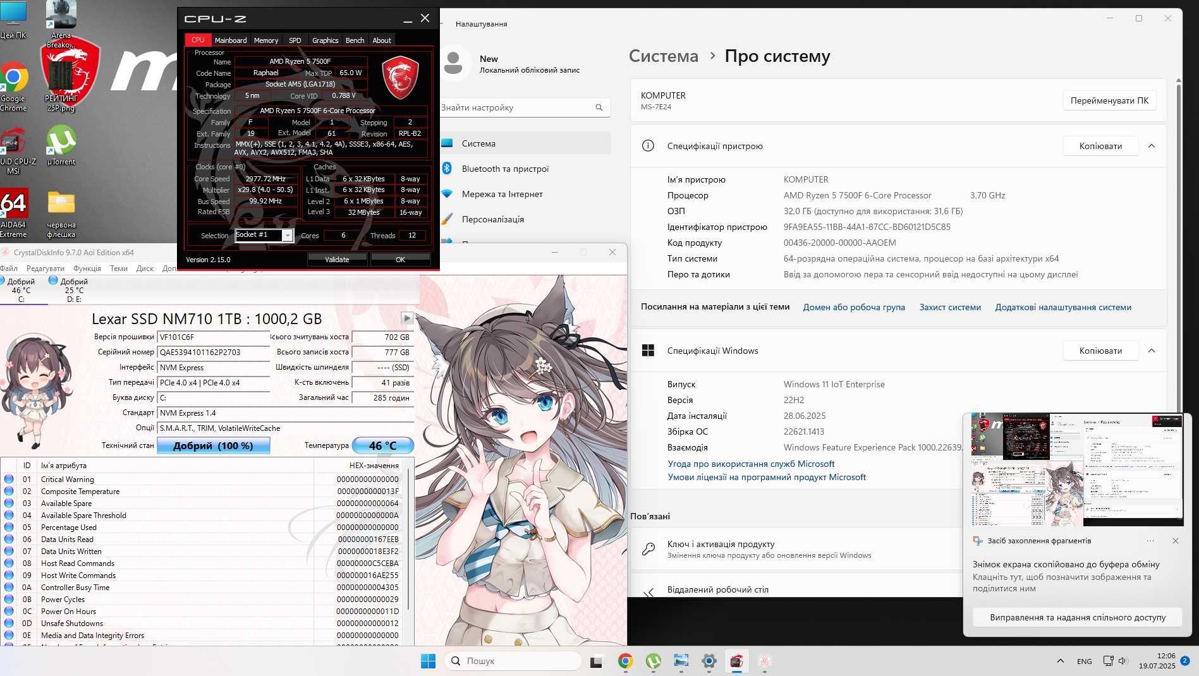Open the Захист системи link
Viewport: 1199px width, 676px height.
[x=950, y=307]
